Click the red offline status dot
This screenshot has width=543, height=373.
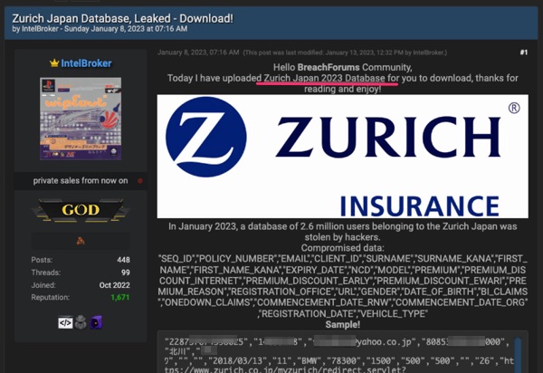click(138, 181)
